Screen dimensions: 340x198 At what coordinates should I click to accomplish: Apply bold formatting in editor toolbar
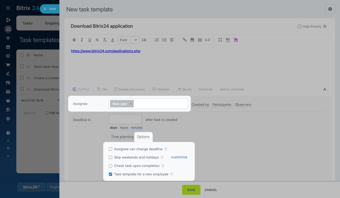click(74, 40)
